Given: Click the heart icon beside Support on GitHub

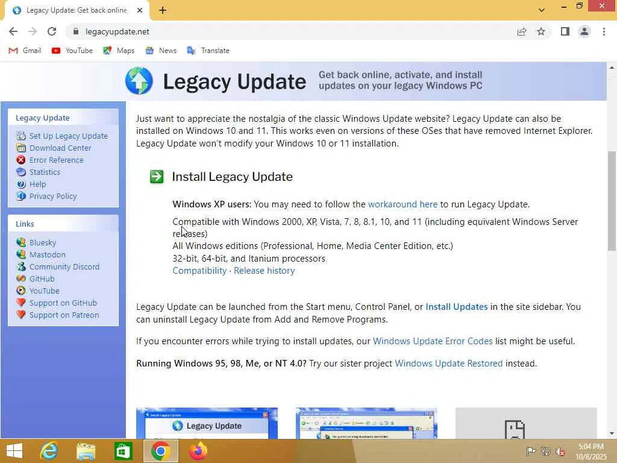Looking at the screenshot, I should coord(21,303).
